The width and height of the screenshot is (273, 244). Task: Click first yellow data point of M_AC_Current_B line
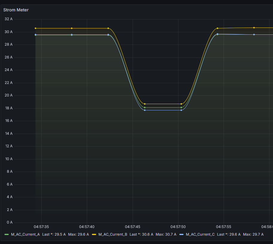click(35, 28)
